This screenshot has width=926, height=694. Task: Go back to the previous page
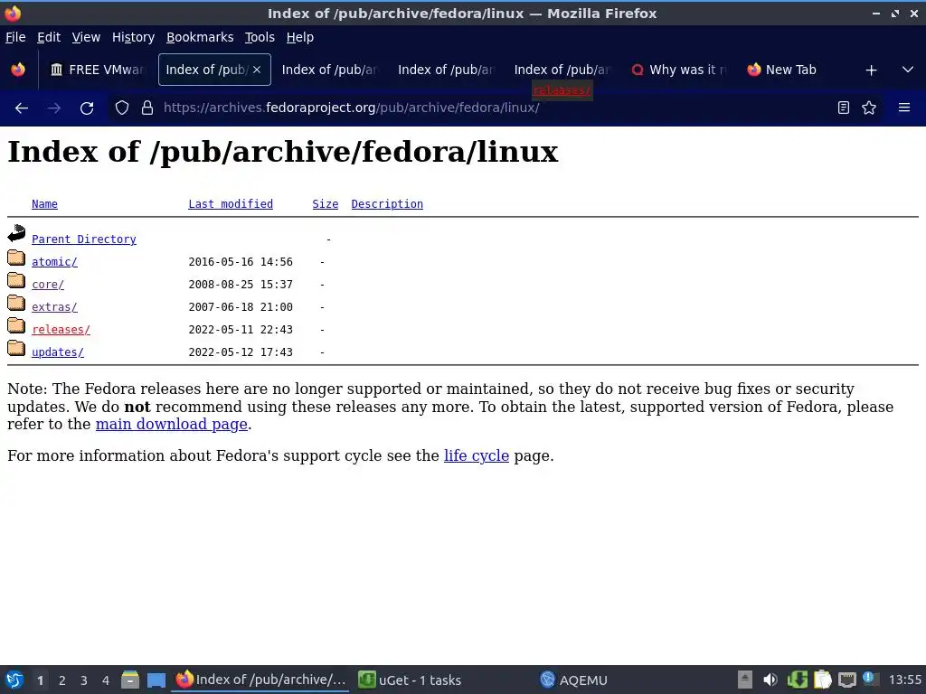point(22,108)
